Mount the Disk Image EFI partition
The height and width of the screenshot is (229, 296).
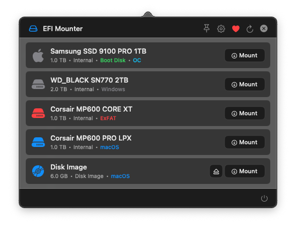point(245,171)
